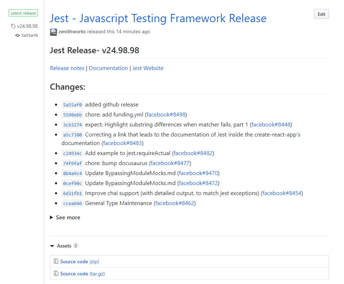Open the Release notes page
The image size is (344, 284).
(67, 68)
